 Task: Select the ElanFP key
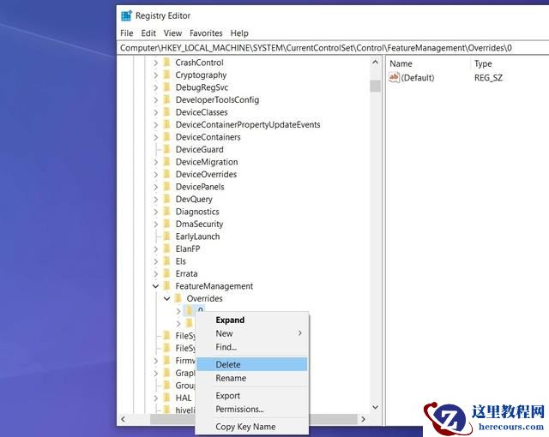pyautogui.click(x=188, y=248)
